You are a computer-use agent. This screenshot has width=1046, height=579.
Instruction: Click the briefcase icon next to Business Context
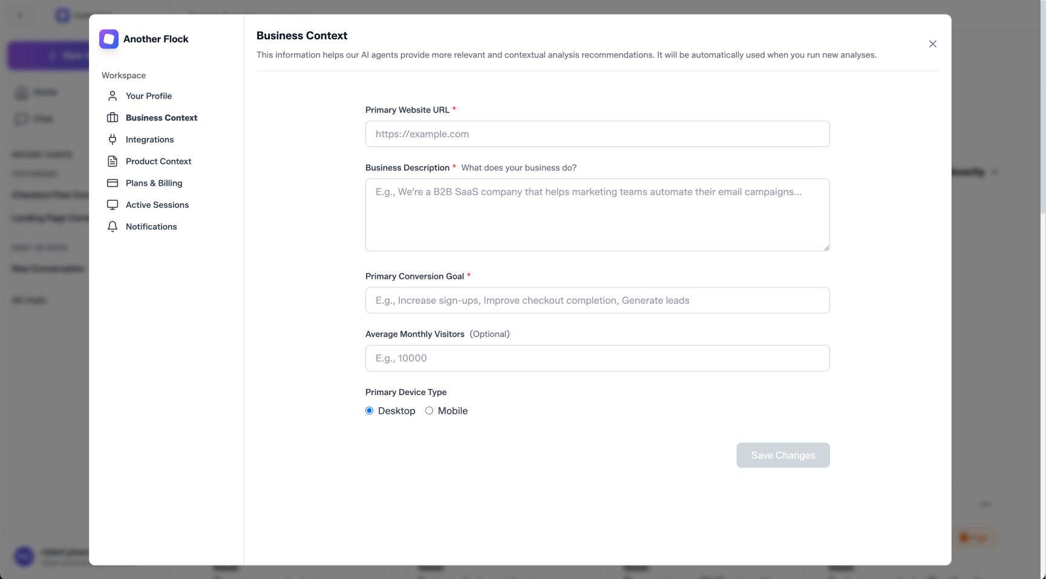pos(112,117)
